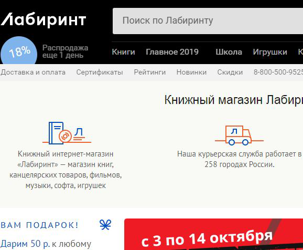Open the red с 3 по 14 октября banner
This screenshot has width=303, height=250.
(213, 234)
